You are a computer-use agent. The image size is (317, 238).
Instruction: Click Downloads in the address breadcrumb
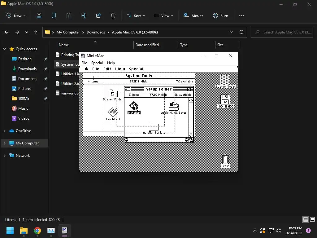pyautogui.click(x=96, y=32)
